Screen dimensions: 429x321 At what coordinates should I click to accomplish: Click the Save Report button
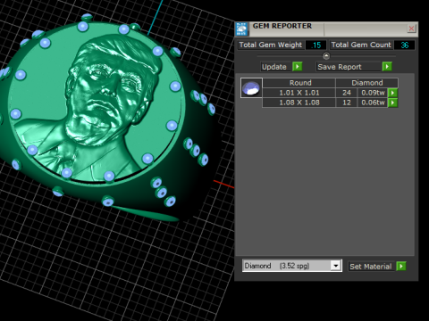coord(349,67)
